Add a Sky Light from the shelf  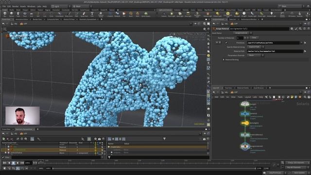237,14
